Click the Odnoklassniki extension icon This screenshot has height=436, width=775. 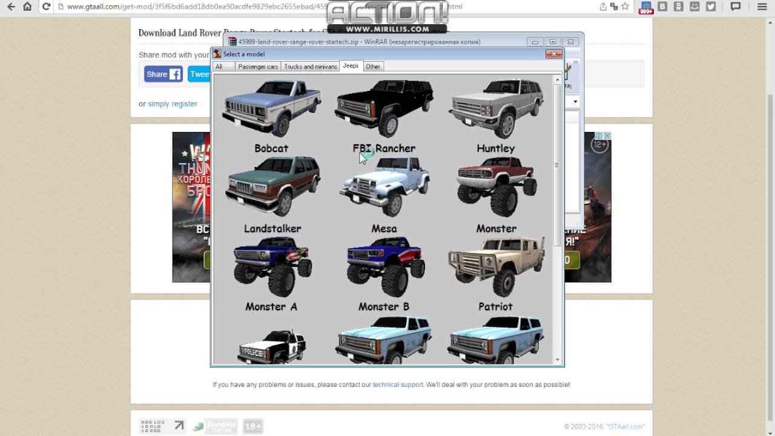tap(679, 7)
